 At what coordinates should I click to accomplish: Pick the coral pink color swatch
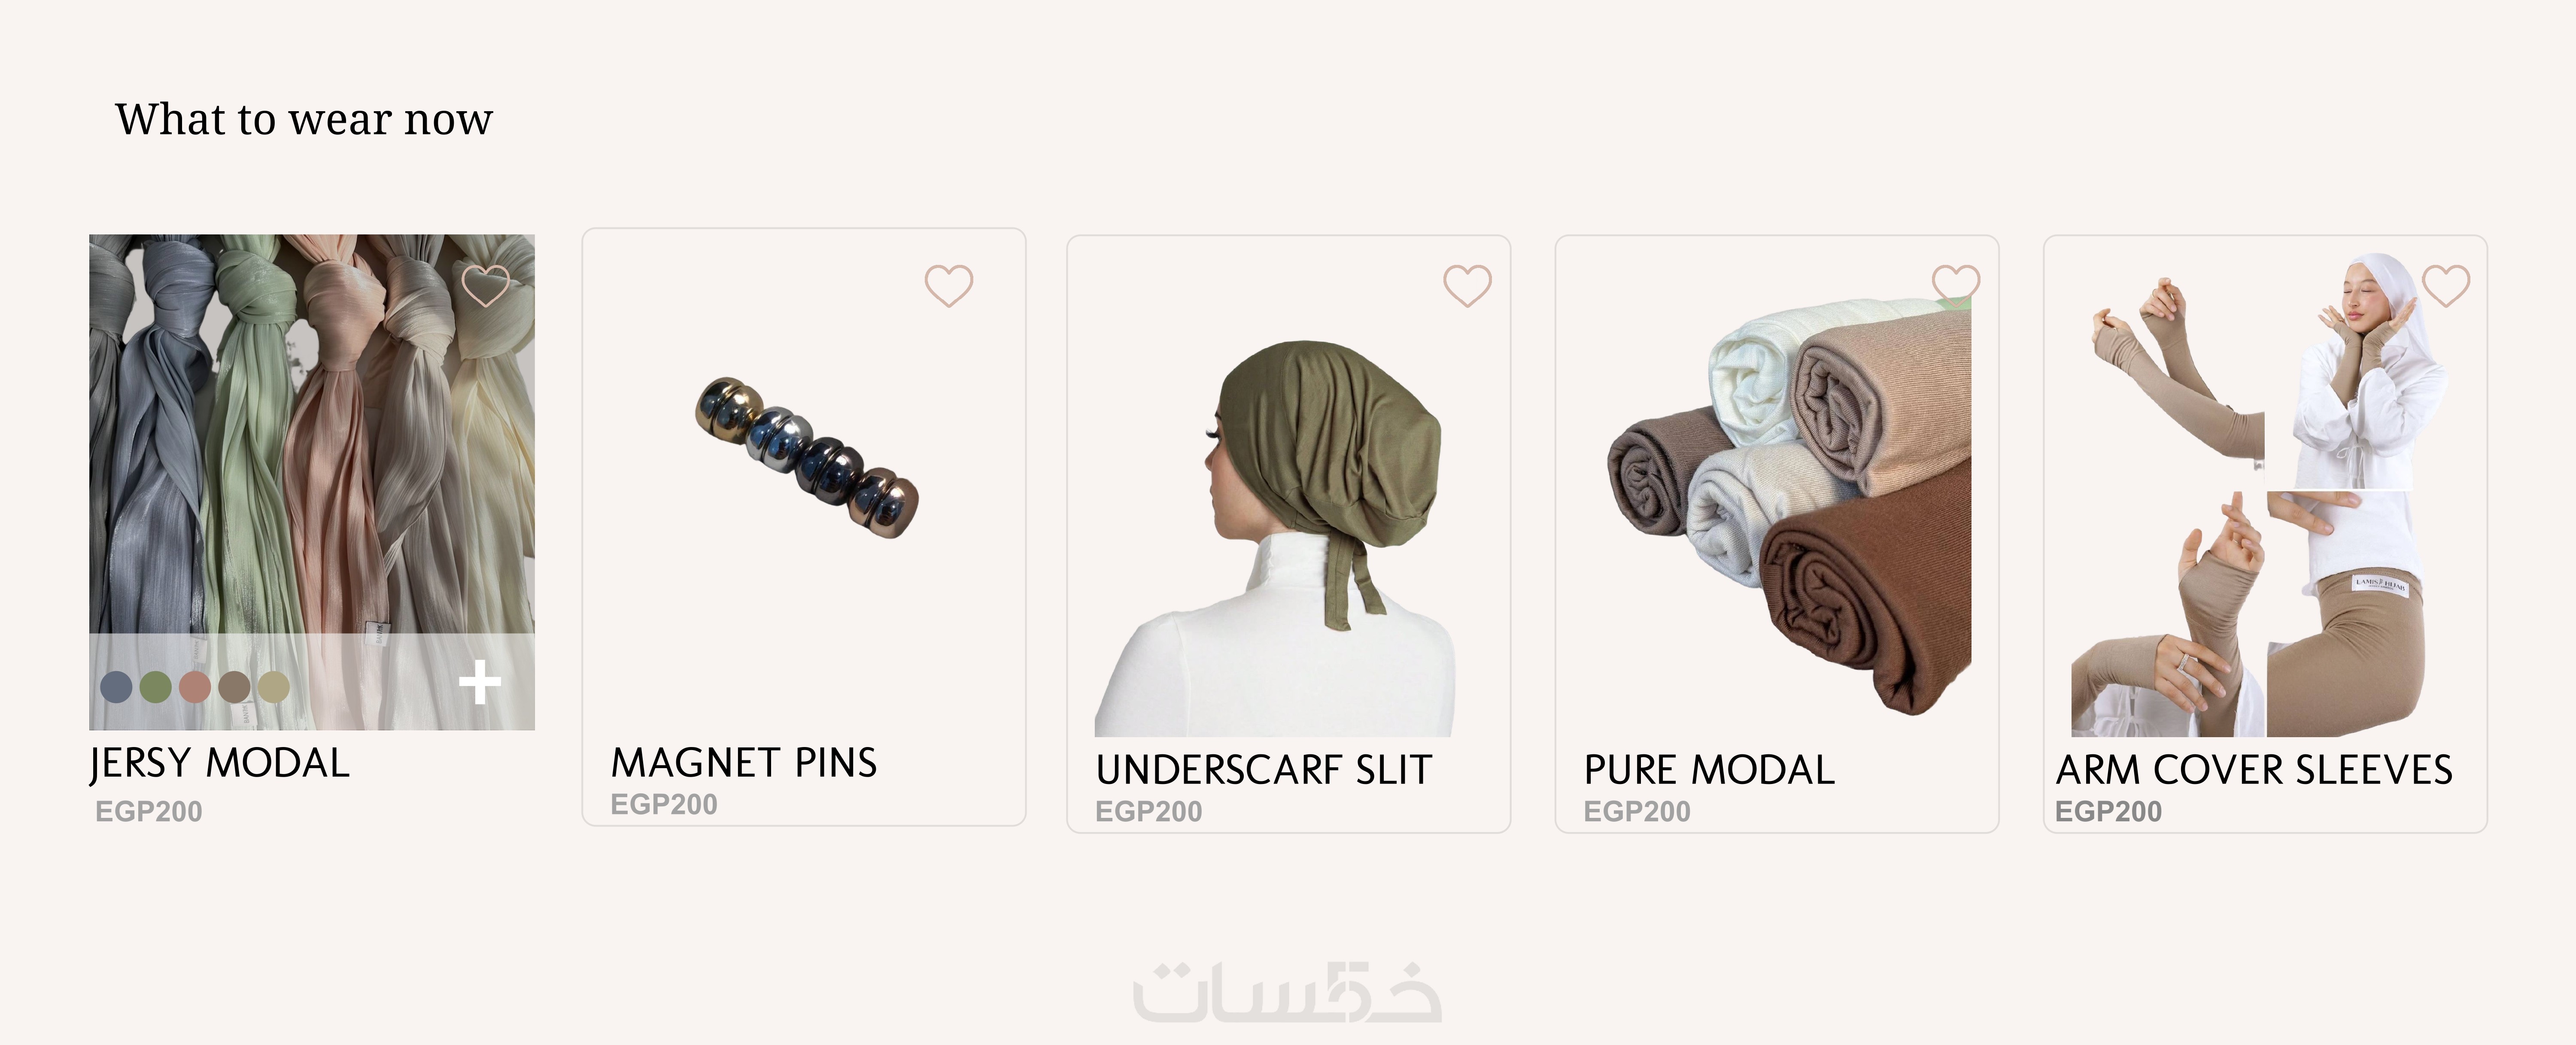[x=195, y=687]
